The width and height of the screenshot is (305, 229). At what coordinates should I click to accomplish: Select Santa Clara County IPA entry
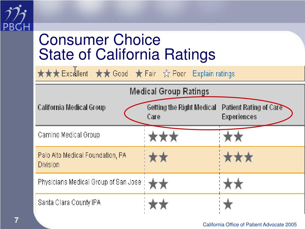[69, 202]
